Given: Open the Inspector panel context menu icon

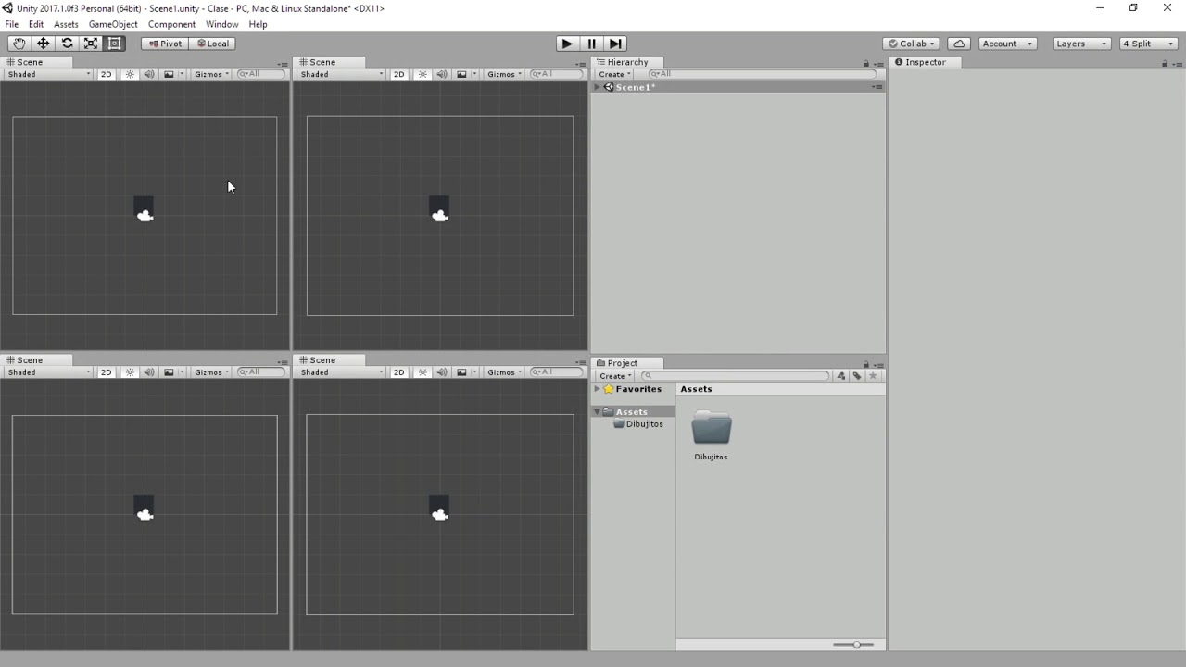Looking at the screenshot, I should tap(1177, 64).
